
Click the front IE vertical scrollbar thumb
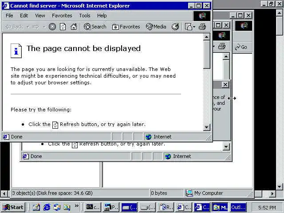206,55
